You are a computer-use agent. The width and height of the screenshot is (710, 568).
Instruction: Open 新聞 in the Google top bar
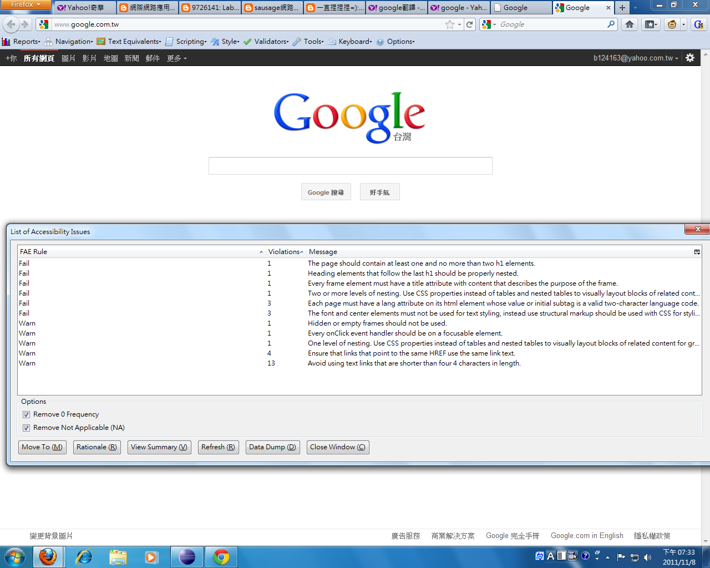pyautogui.click(x=132, y=58)
